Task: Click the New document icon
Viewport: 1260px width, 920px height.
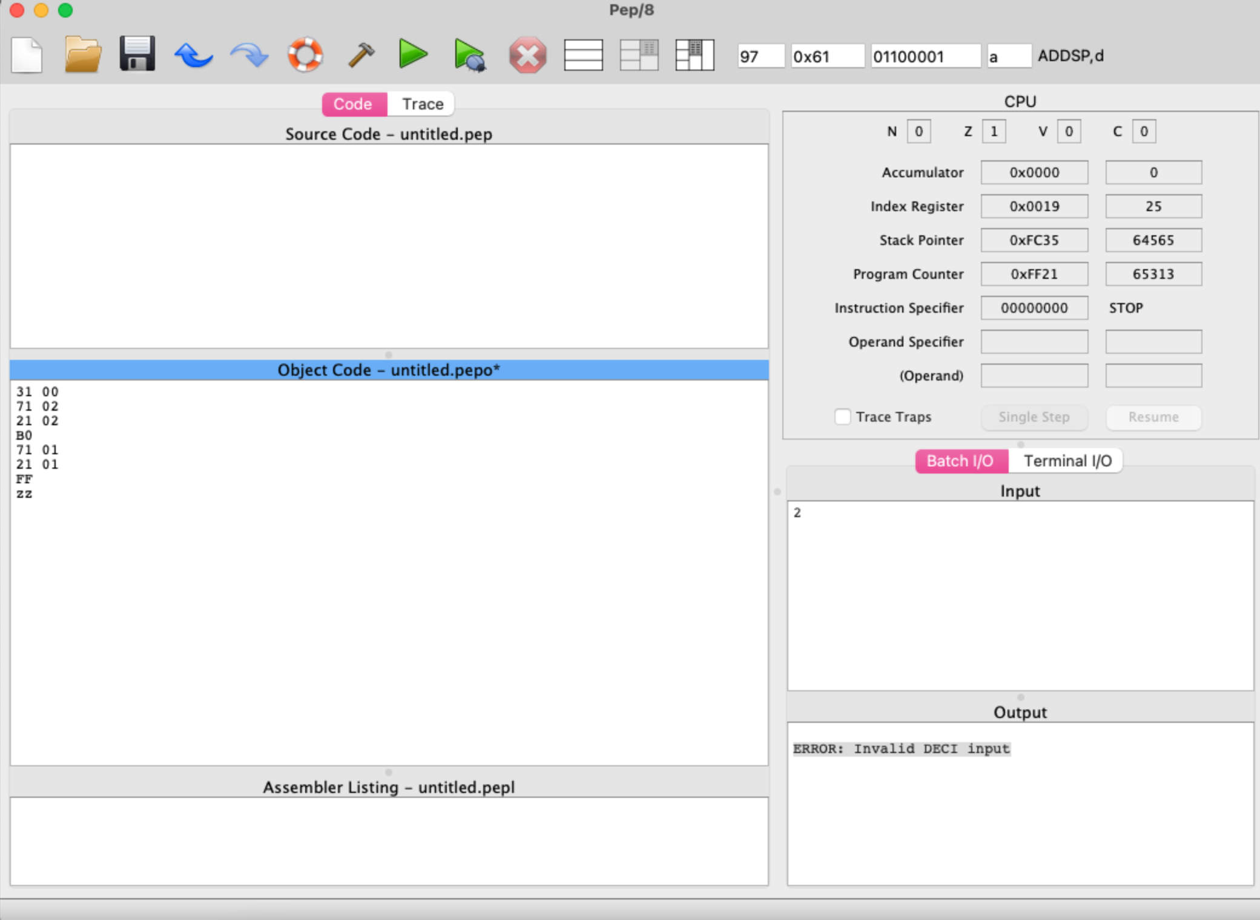Action: [x=27, y=56]
